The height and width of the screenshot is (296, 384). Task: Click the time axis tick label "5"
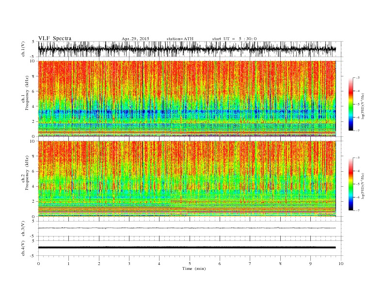point(190,264)
